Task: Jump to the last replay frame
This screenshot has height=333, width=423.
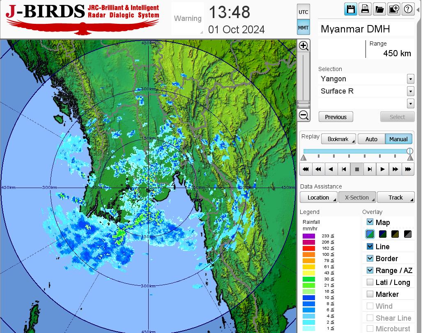Action: pyautogui.click(x=408, y=169)
